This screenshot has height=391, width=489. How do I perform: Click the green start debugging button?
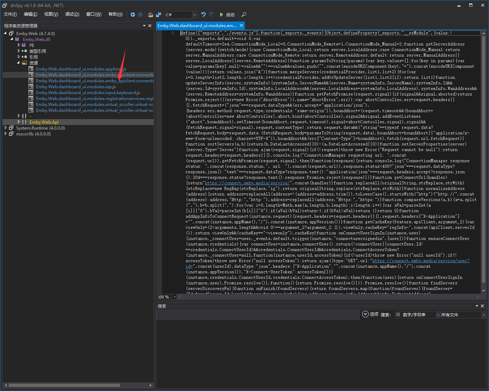tap(227, 15)
